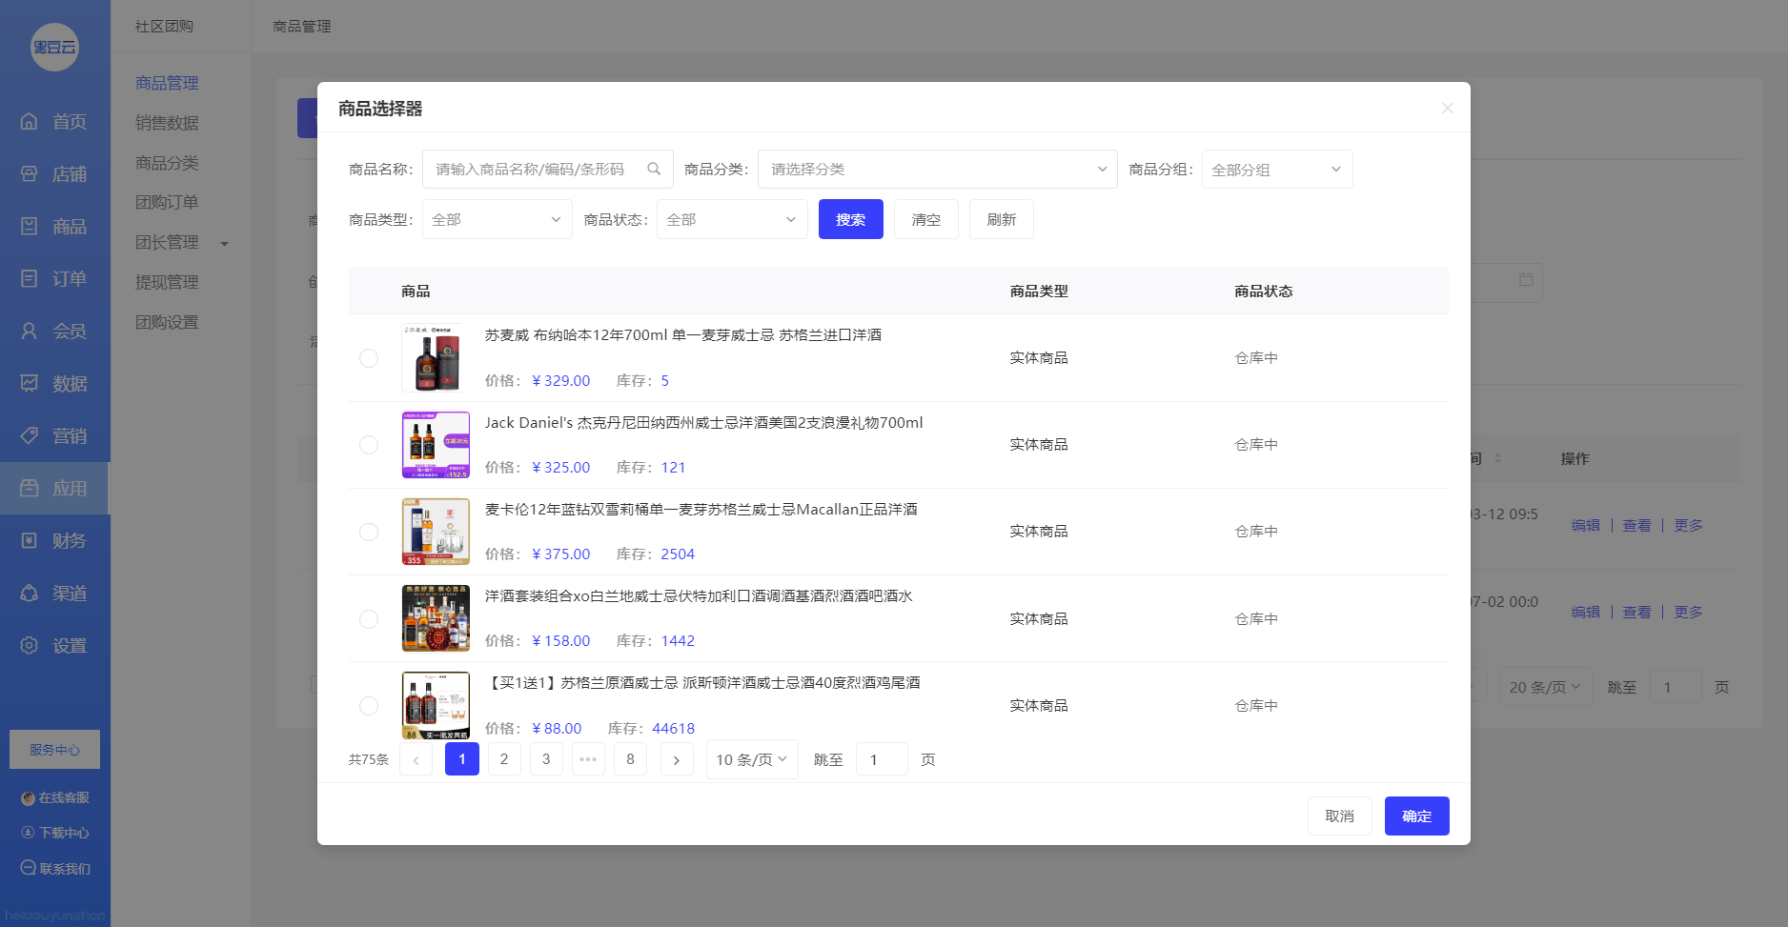Open the 10 条/页 page size dropdown
Viewport: 1788px width, 927px height.
coord(751,759)
